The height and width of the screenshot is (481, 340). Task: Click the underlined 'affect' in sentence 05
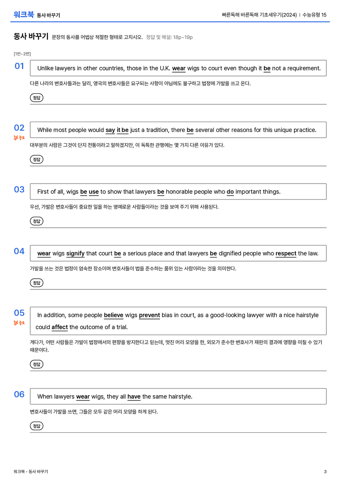(x=59, y=327)
